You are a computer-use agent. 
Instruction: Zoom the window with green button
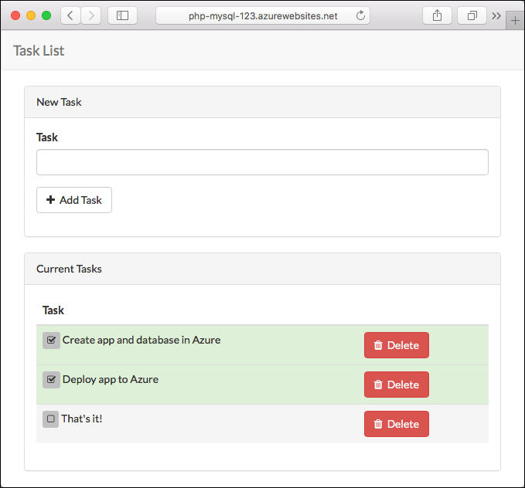pos(46,15)
